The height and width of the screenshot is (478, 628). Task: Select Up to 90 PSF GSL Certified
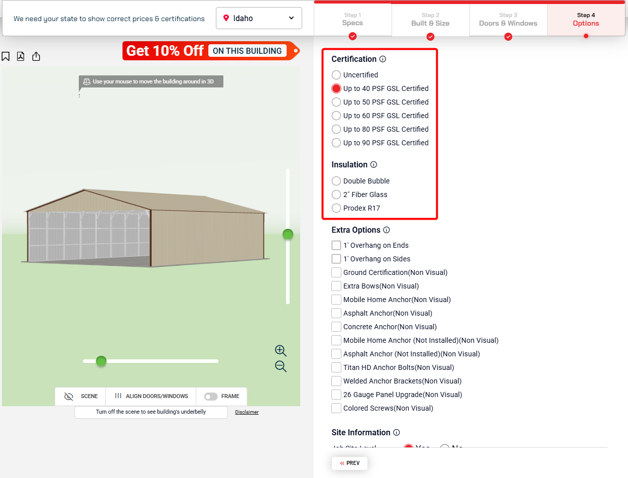336,143
